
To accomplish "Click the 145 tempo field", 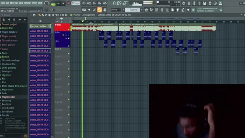I will click(76, 3).
